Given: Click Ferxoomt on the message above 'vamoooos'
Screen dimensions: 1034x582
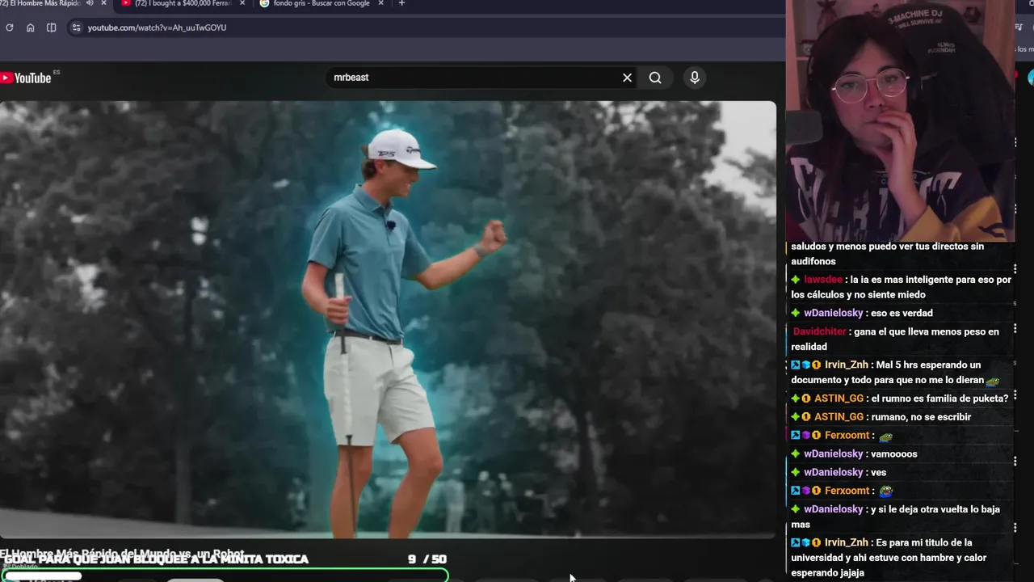Looking at the screenshot, I should coord(847,436).
